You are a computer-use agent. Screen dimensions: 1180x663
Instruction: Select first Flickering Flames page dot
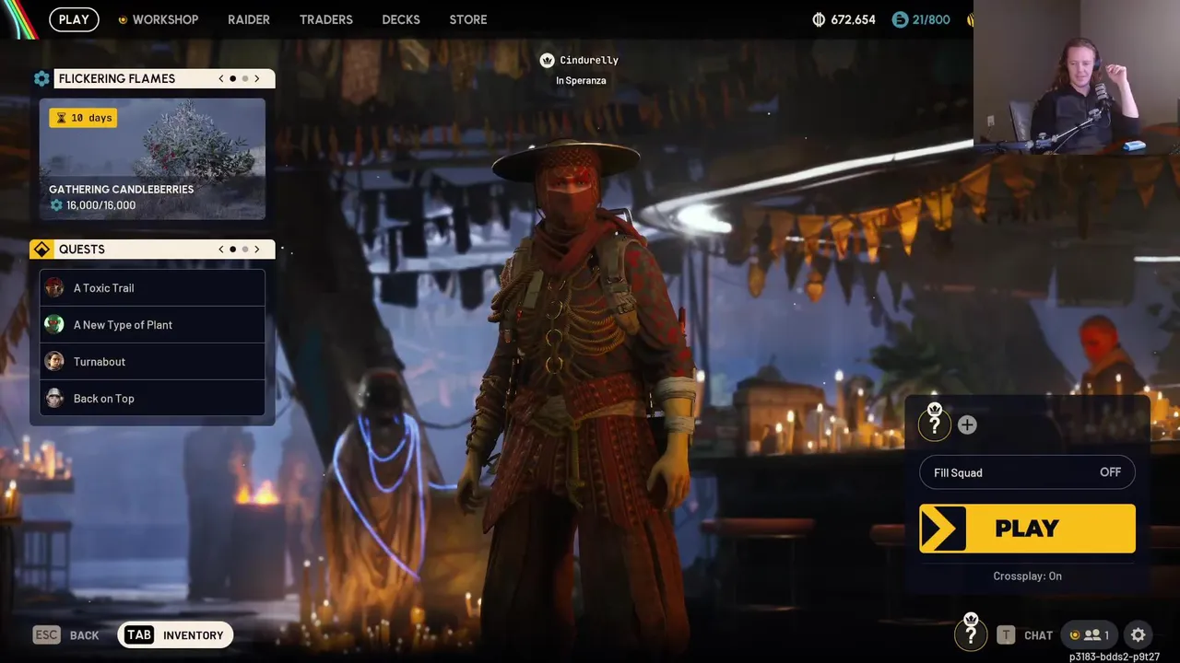coord(233,78)
